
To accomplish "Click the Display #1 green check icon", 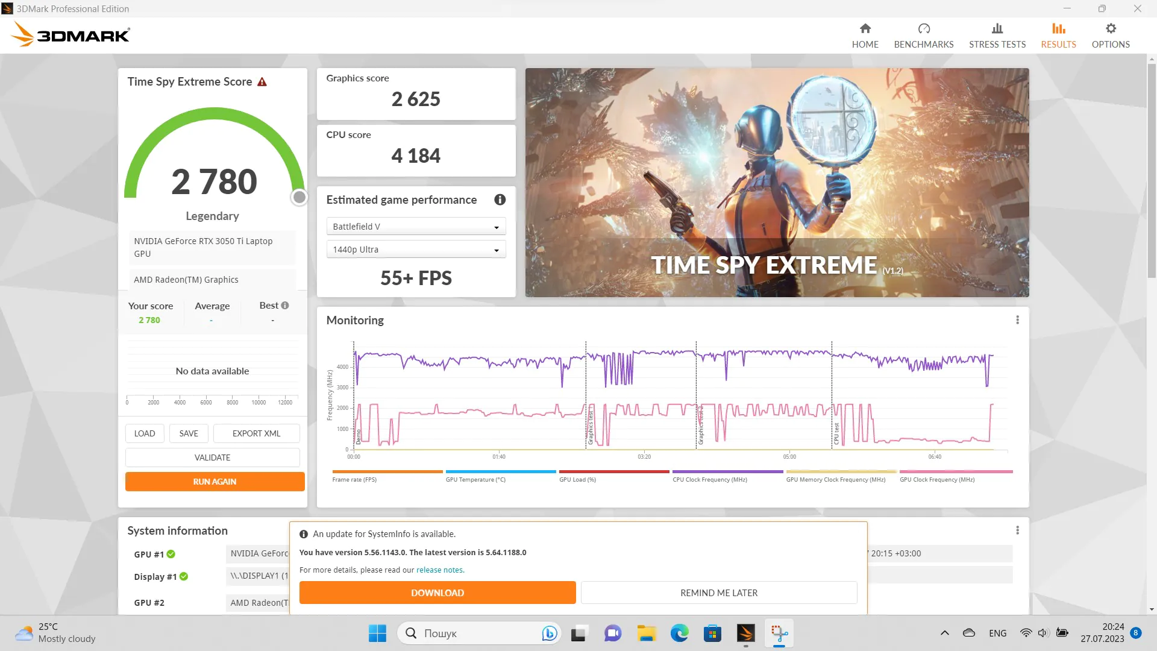I will tap(184, 576).
